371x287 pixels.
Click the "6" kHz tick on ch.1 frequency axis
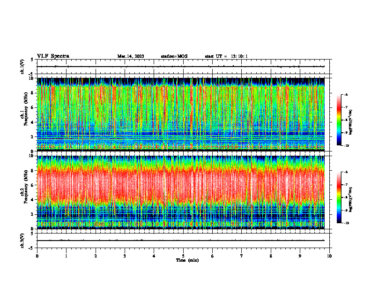click(x=33, y=107)
